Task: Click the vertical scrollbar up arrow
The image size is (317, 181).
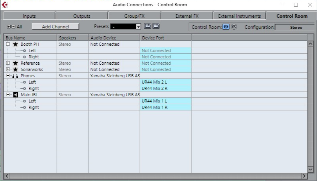Action: point(310,44)
